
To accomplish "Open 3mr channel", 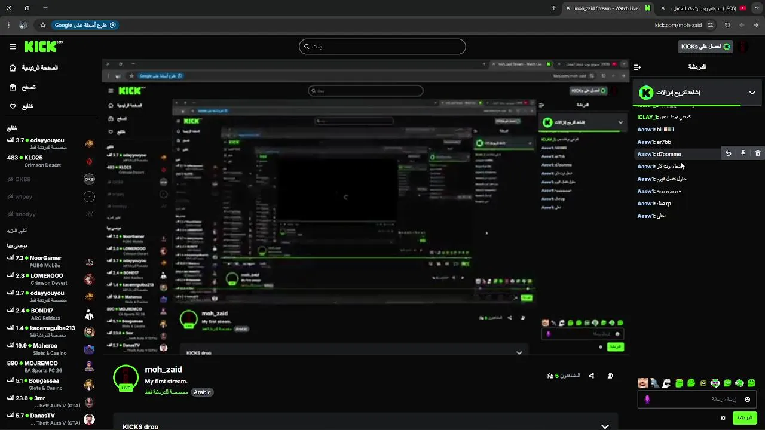I will [50, 401].
